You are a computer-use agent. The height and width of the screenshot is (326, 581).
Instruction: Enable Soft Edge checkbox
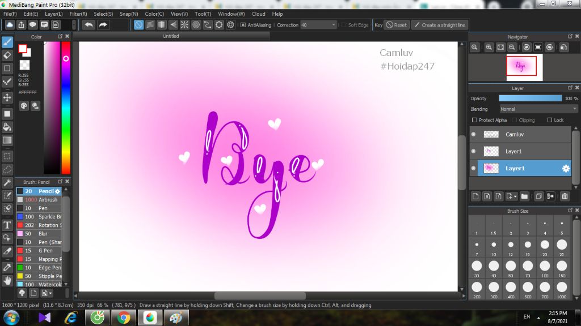click(344, 25)
